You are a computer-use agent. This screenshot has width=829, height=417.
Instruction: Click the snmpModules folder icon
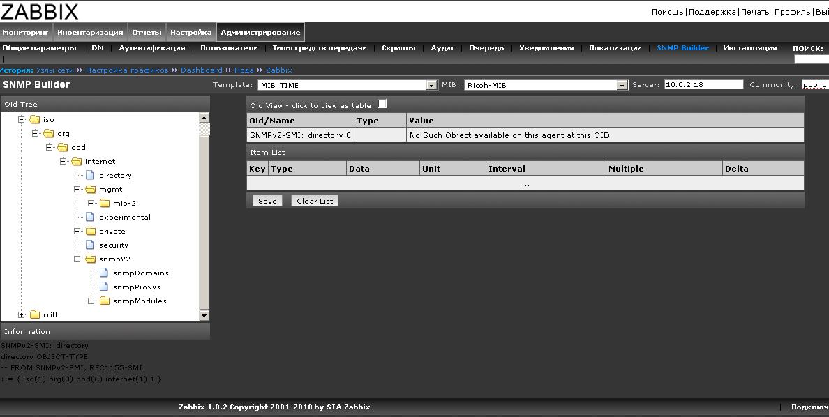tap(105, 301)
